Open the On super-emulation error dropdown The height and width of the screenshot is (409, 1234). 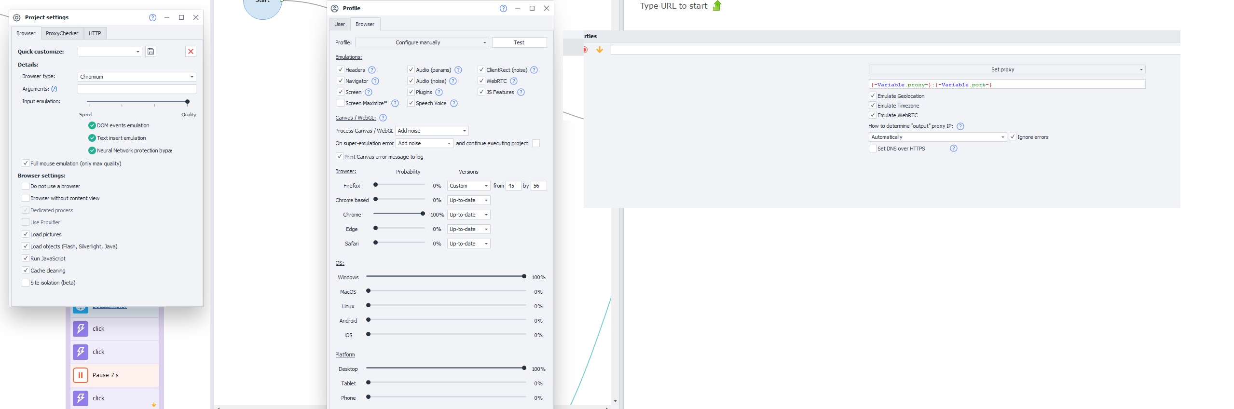click(425, 143)
